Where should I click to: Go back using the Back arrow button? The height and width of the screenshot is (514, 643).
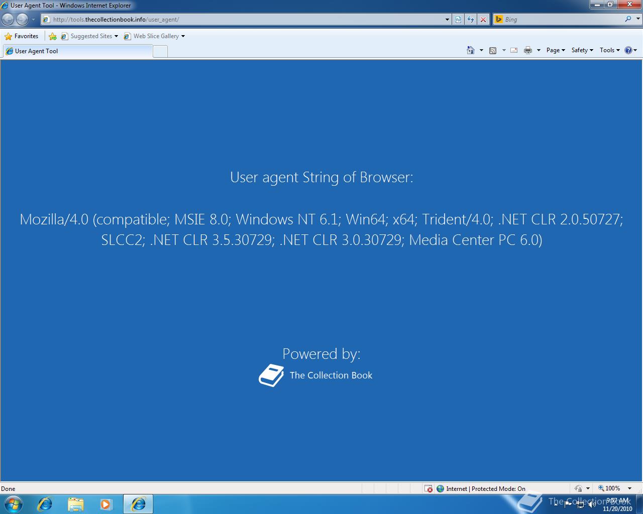coord(8,19)
